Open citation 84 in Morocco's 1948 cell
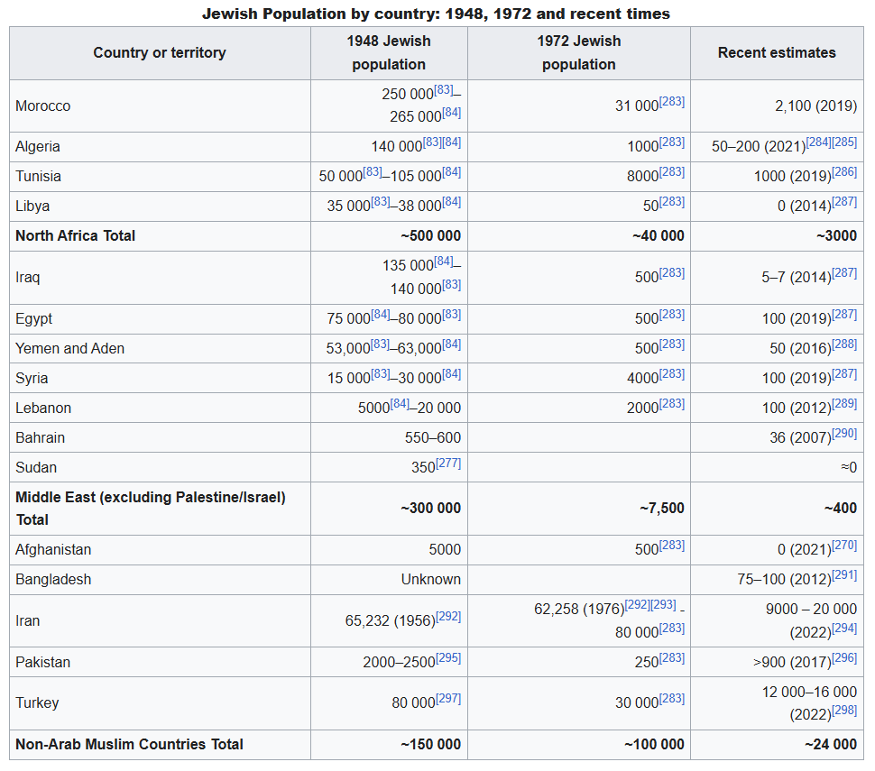This screenshot has width=875, height=771. (x=451, y=113)
